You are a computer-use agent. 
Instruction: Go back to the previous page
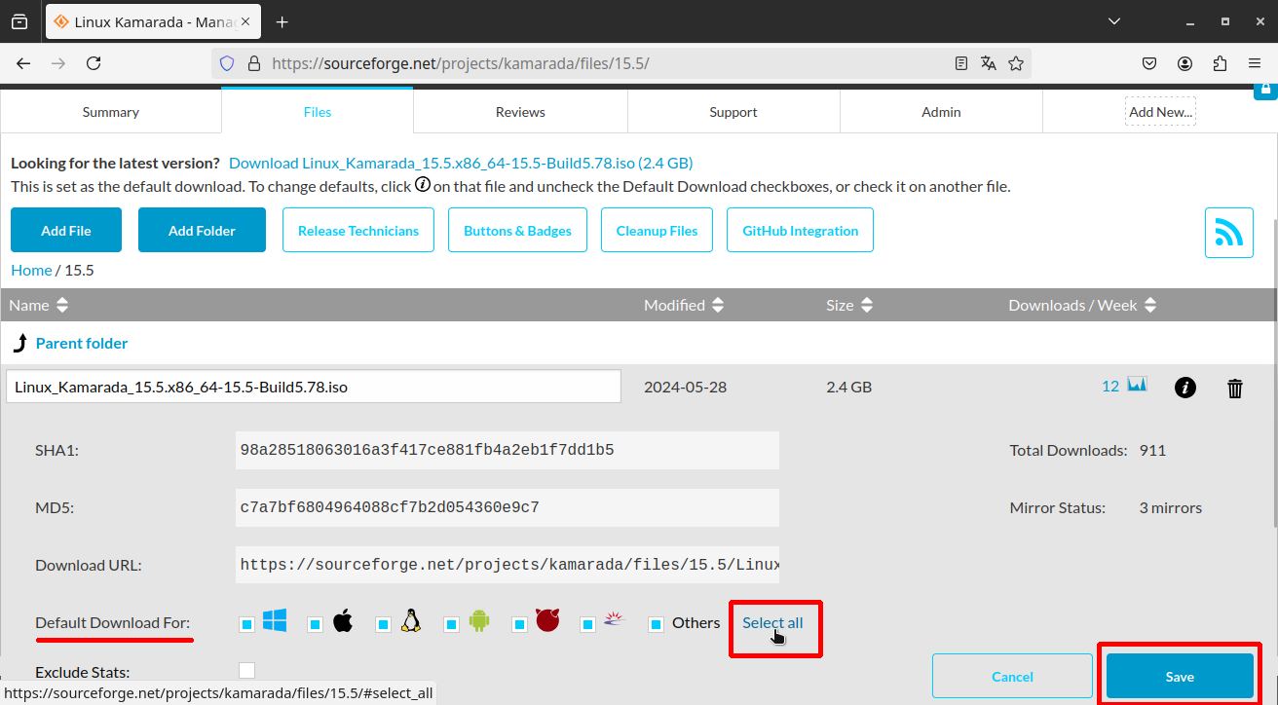click(x=23, y=63)
